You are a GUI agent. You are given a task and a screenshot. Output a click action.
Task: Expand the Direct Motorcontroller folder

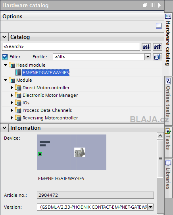(12, 88)
